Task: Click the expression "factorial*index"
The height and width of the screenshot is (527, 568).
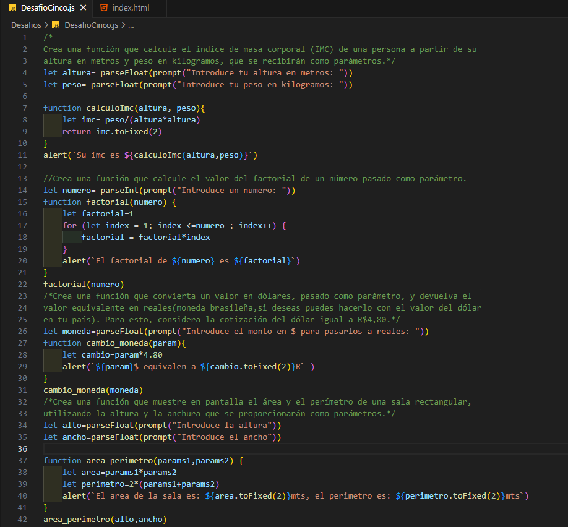Action: [174, 238]
